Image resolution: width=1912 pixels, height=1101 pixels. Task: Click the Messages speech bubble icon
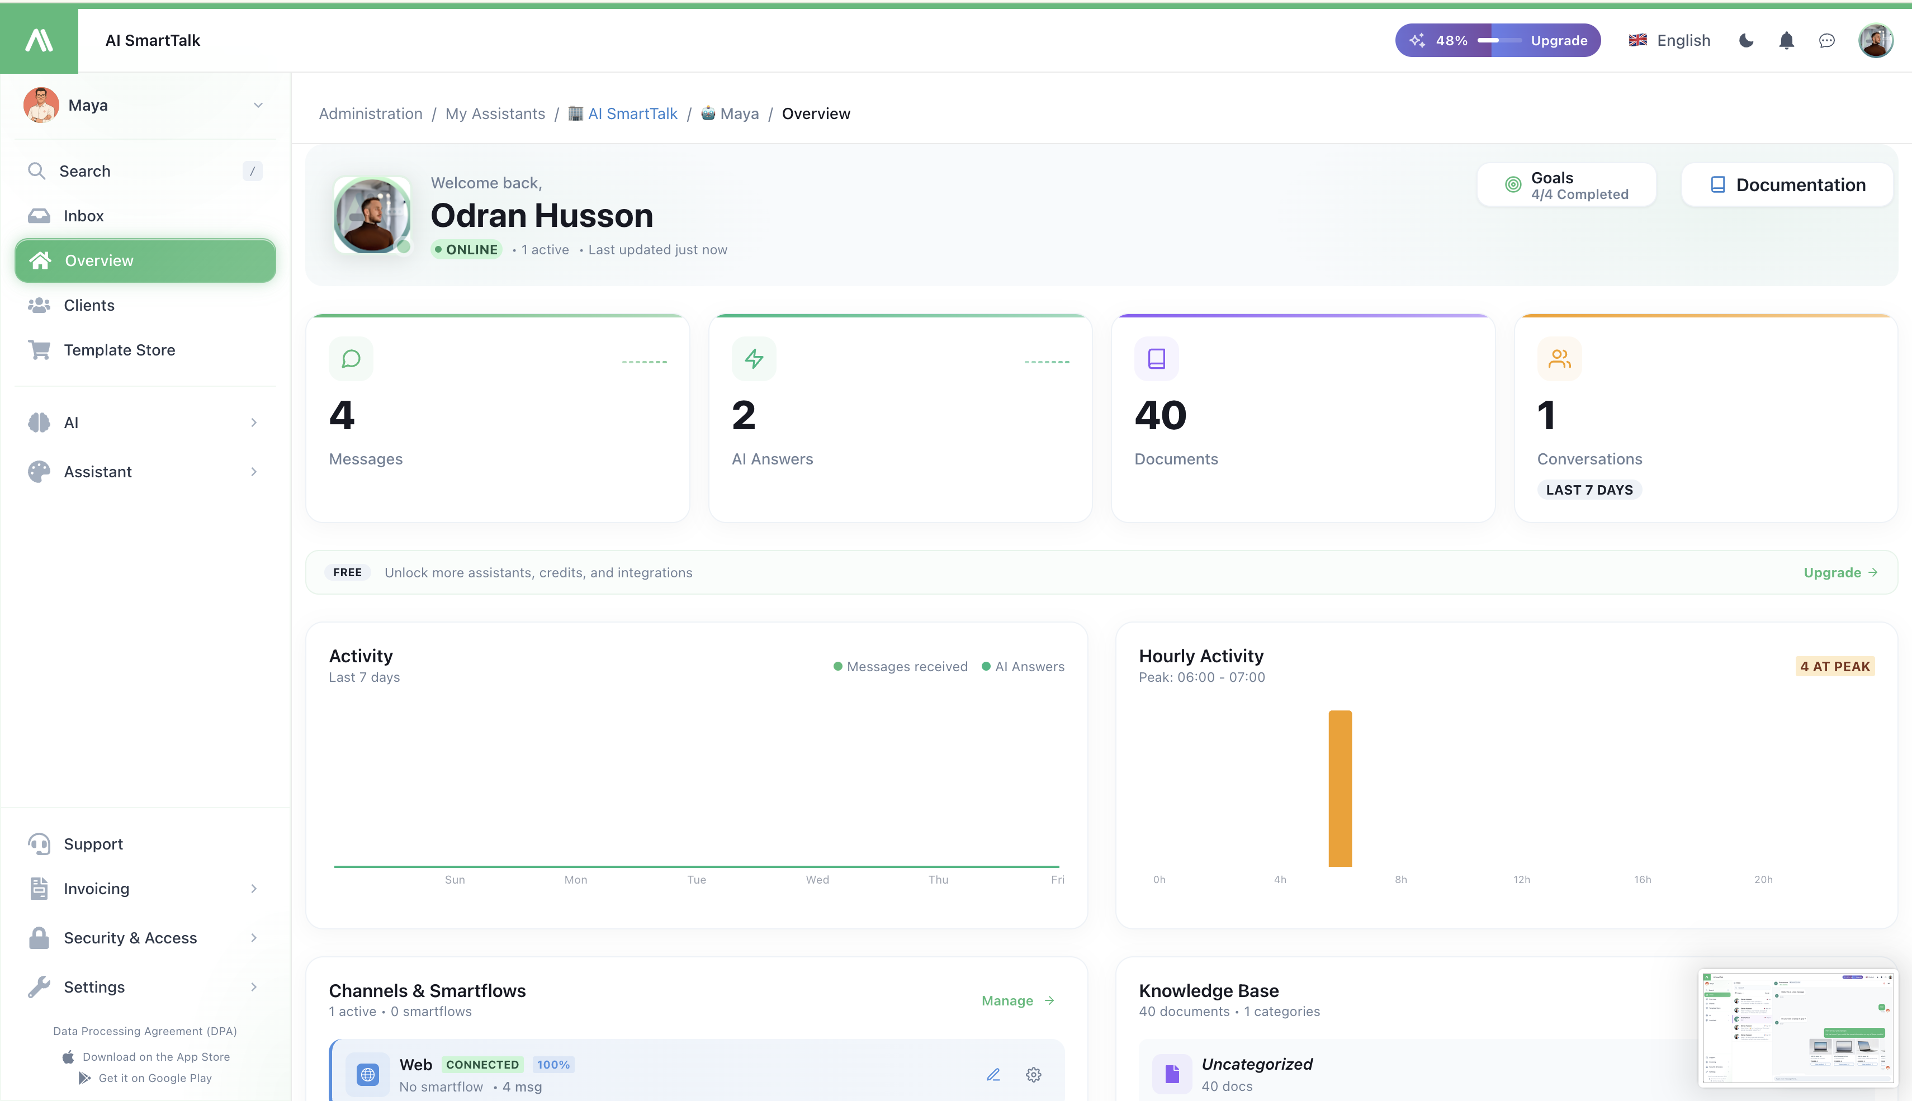coord(351,358)
